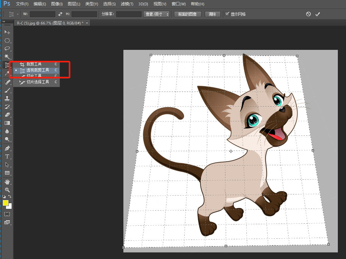Click the 前面的图像 button
This screenshot has width=346, height=259.
click(x=187, y=14)
